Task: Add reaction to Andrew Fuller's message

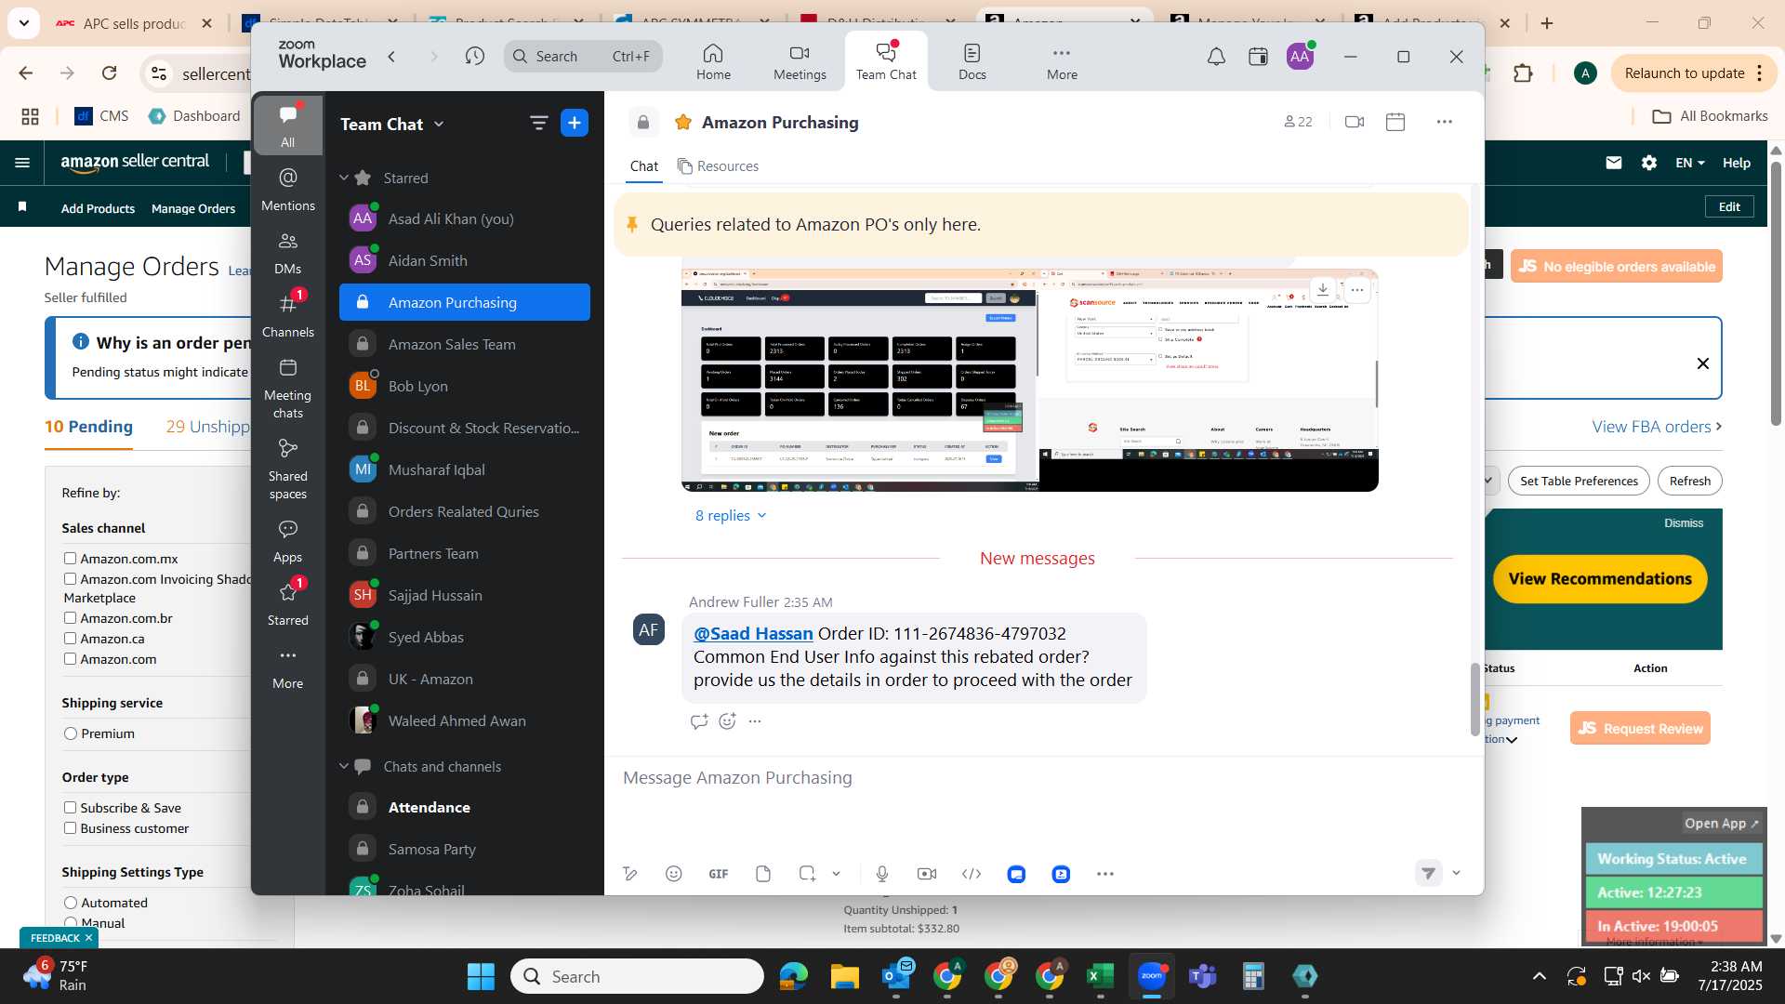Action: pyautogui.click(x=728, y=721)
